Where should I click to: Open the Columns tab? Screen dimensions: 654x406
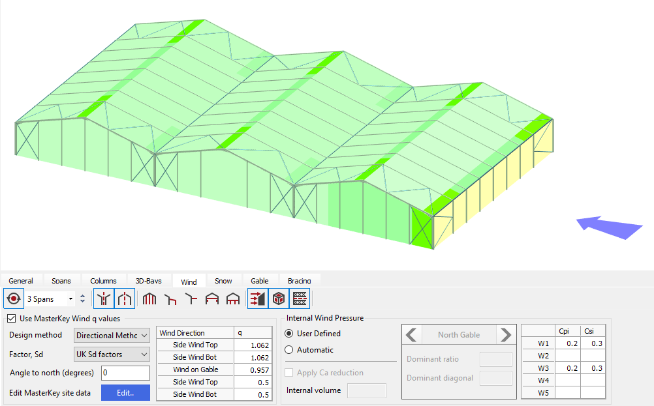click(x=103, y=281)
